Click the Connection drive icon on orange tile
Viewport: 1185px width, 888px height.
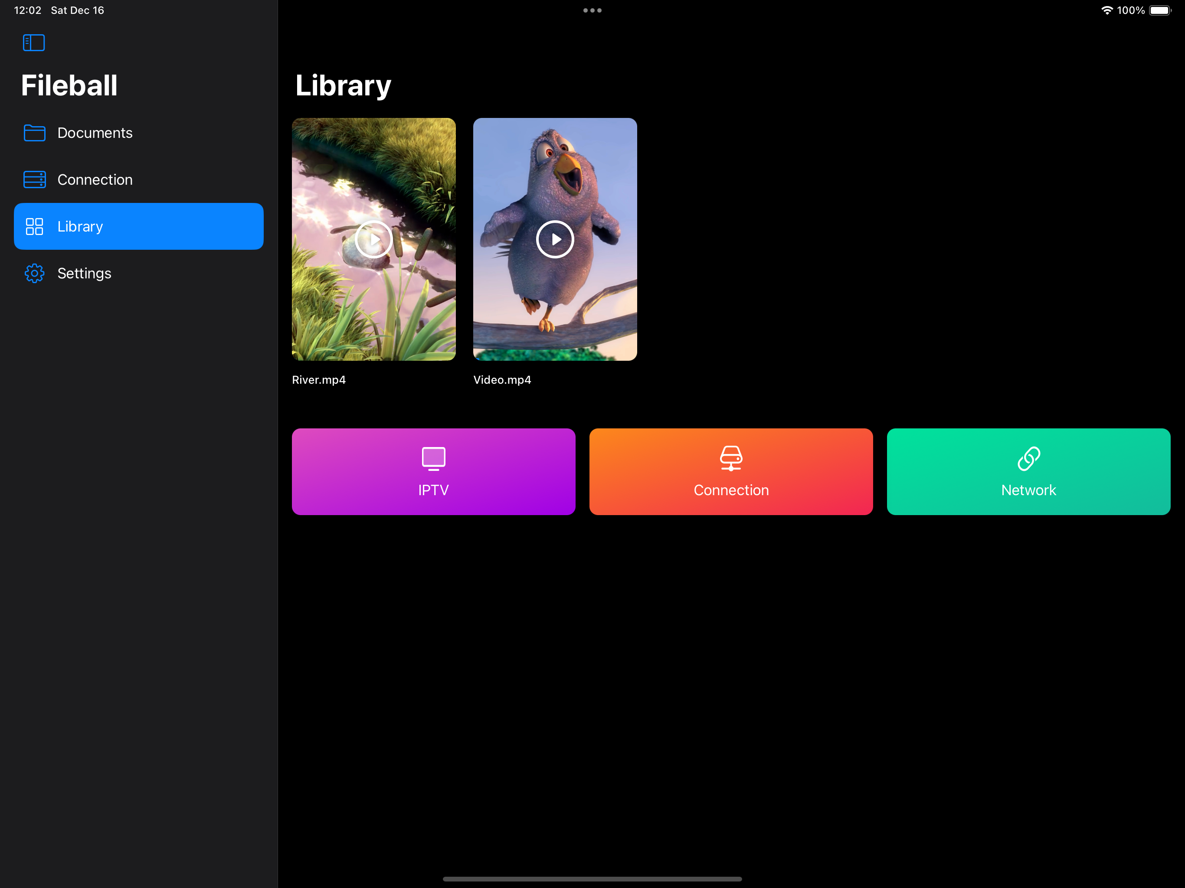pos(731,458)
